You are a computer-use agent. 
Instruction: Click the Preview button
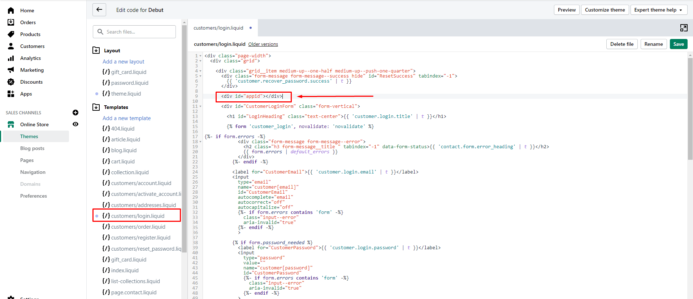pyautogui.click(x=567, y=10)
